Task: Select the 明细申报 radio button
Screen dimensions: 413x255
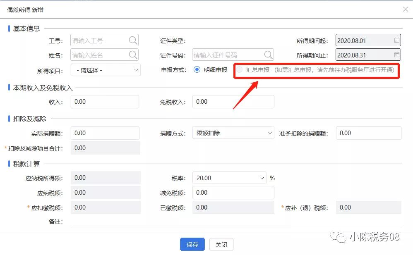Action: (x=197, y=70)
